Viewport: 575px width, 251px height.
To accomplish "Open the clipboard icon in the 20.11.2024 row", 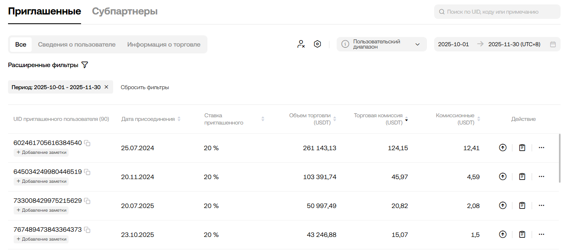I will pos(522,177).
